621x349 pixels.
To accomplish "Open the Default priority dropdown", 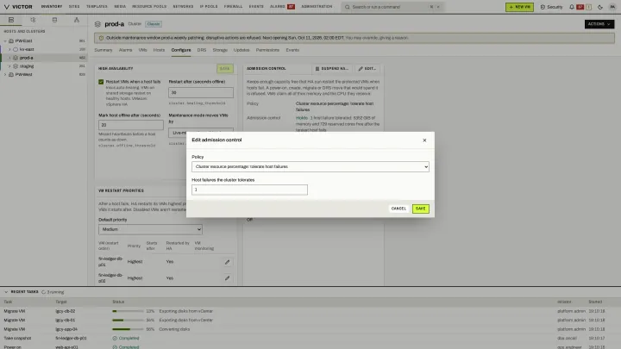I will (150, 229).
